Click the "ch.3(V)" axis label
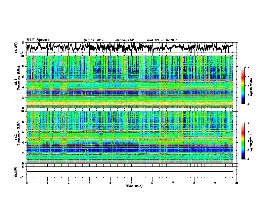 pos(16,172)
